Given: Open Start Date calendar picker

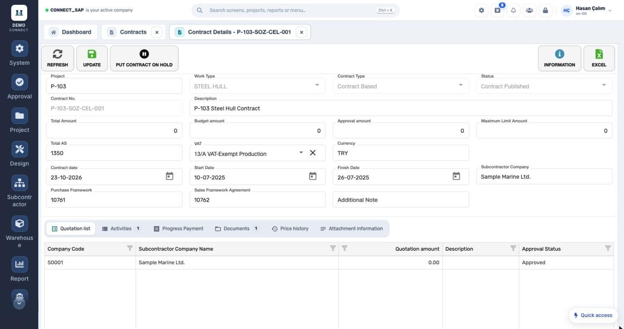Looking at the screenshot, I should point(312,176).
